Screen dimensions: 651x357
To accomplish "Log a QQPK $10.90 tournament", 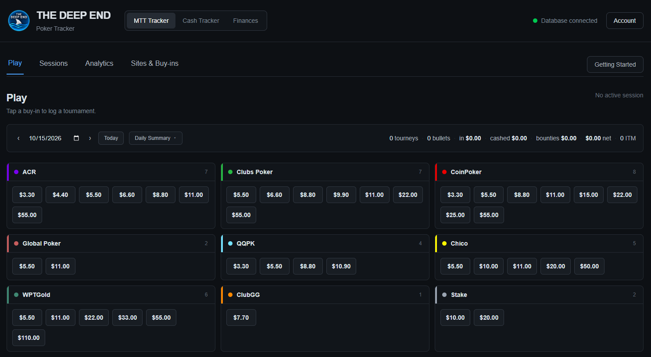I will click(x=341, y=266).
